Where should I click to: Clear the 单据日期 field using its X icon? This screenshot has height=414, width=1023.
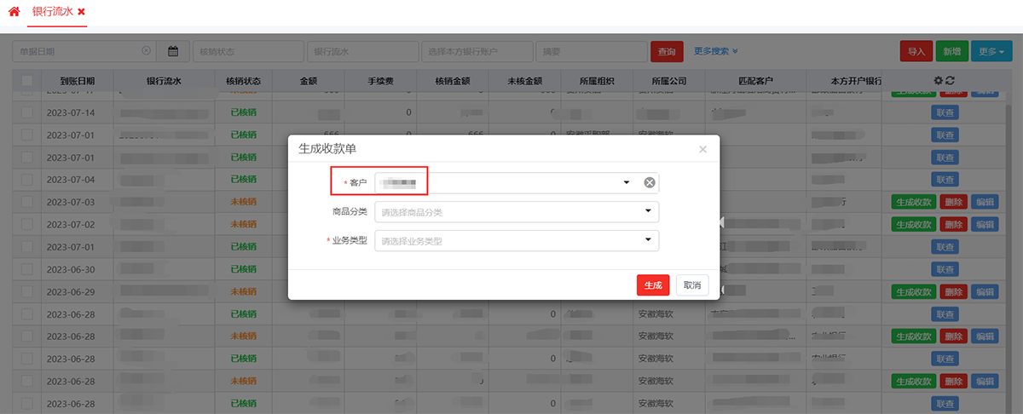click(x=146, y=51)
